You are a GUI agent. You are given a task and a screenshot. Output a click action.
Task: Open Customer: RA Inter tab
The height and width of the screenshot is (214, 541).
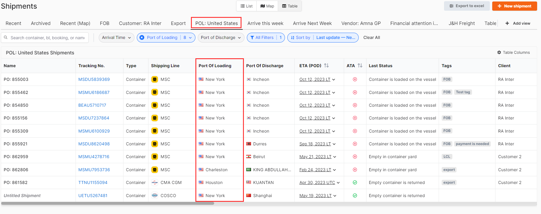click(x=140, y=23)
